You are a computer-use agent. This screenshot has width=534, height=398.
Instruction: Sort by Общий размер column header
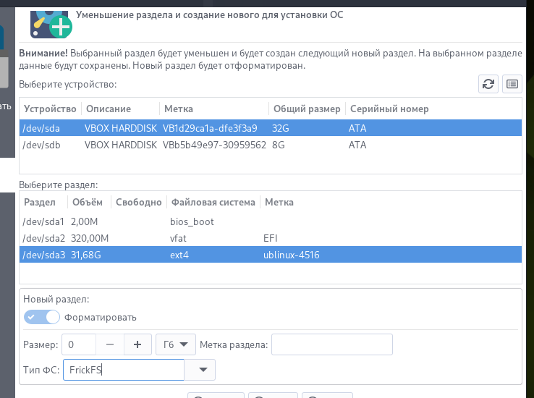click(307, 109)
